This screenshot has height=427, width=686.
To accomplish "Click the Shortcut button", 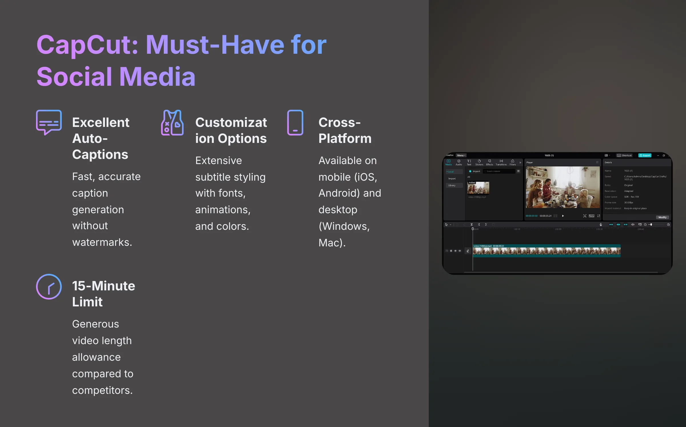I will [624, 155].
